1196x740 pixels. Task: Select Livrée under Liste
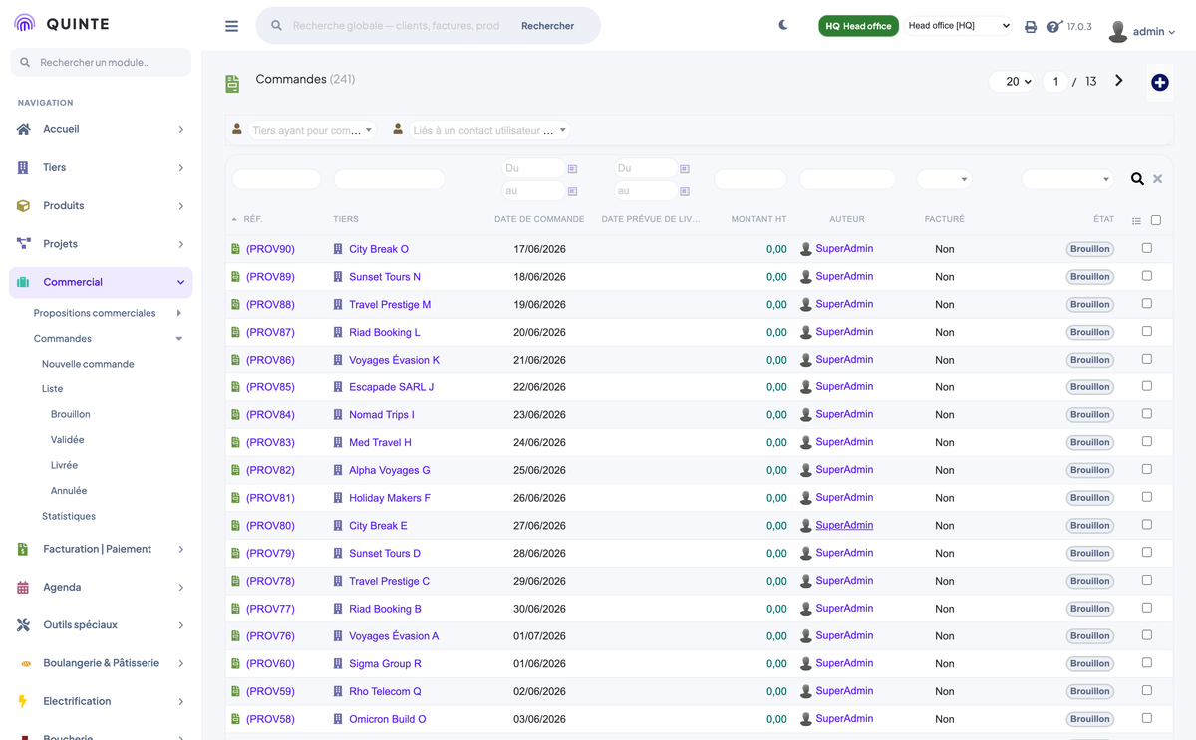(x=64, y=465)
